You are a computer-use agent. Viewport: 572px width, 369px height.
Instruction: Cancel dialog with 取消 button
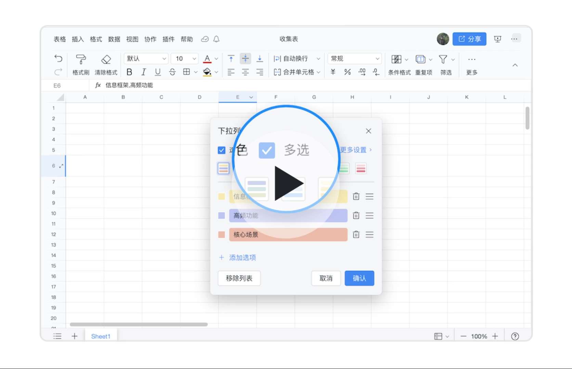point(326,278)
